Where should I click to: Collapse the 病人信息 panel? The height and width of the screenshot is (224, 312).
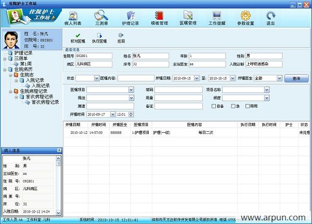pos(59,150)
